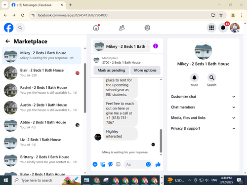Screen dimensions: 247x185
Task: Open notifications bell with 13 badge
Action: [x=223, y=28]
